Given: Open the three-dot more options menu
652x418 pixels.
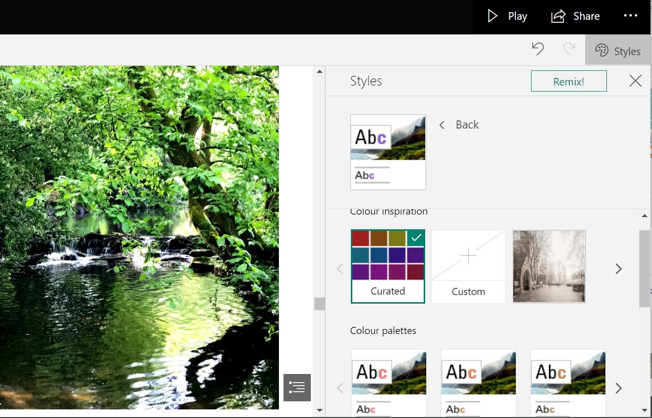Looking at the screenshot, I should [x=631, y=16].
